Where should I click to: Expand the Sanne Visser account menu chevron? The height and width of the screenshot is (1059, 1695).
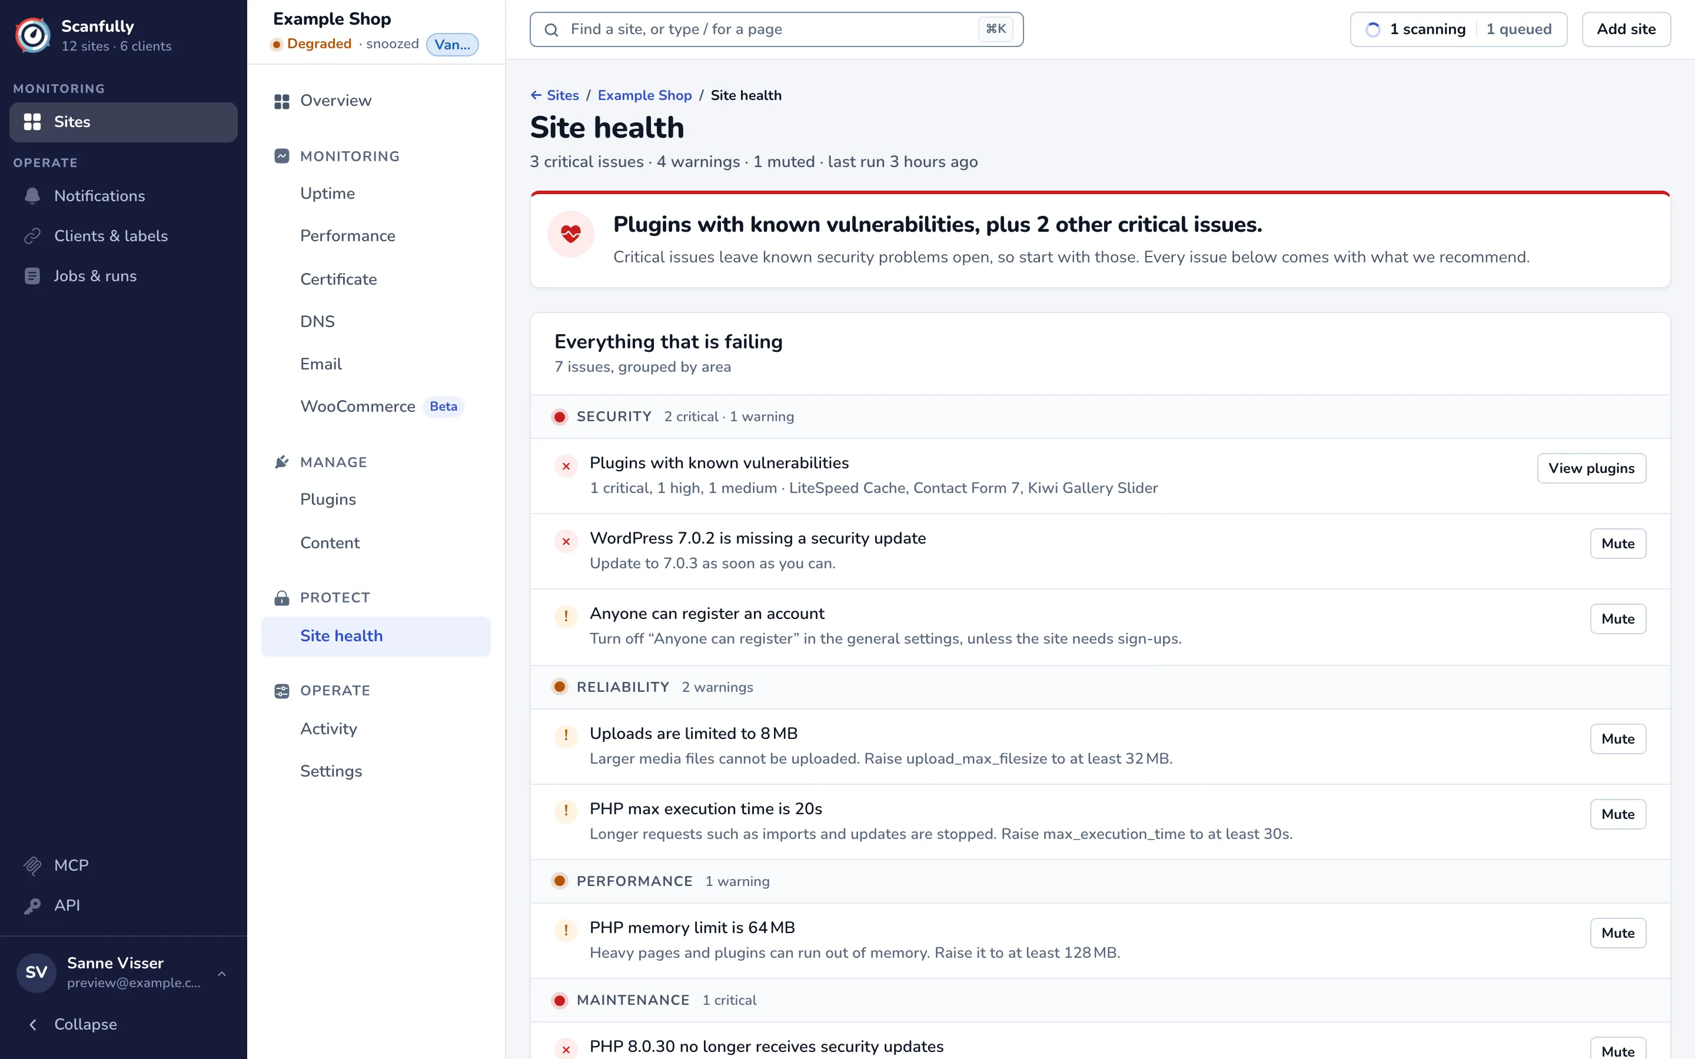point(222,974)
